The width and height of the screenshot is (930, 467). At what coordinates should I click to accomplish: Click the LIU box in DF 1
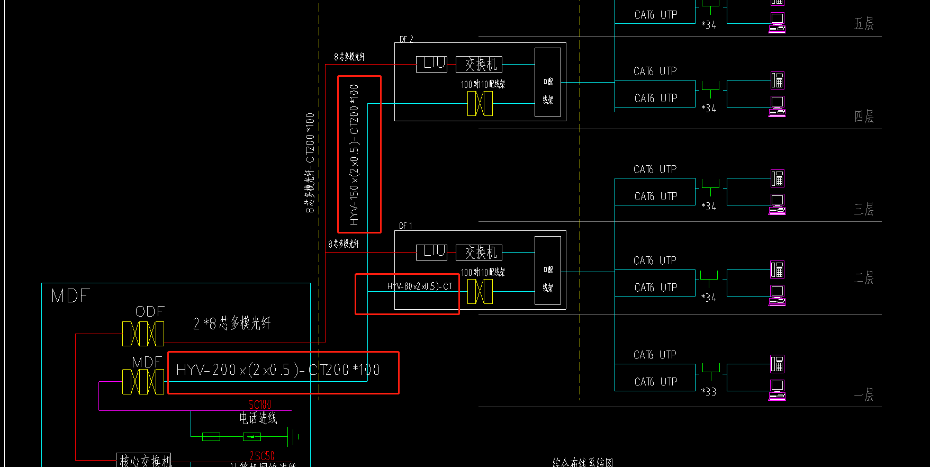[431, 252]
